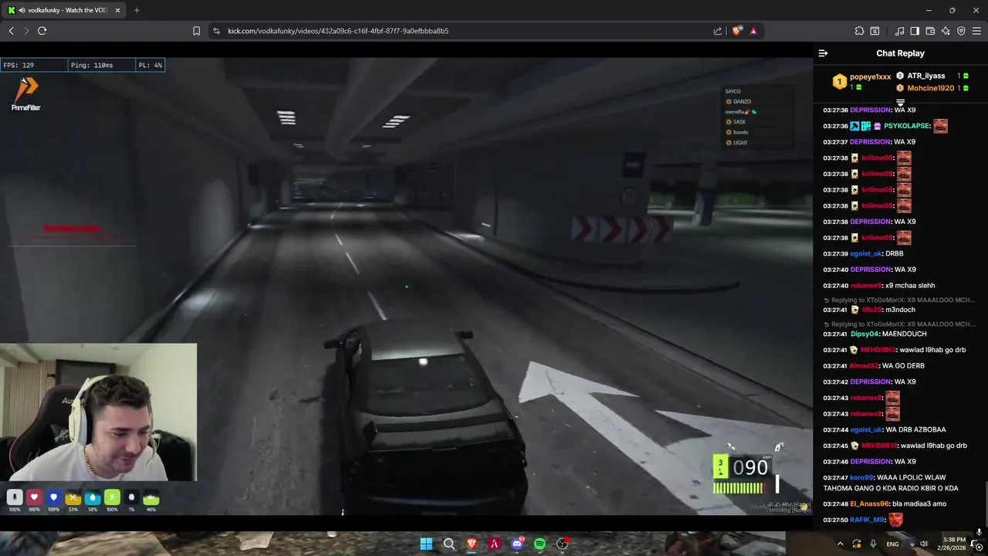This screenshot has height=556, width=988.
Task: Click the 'm3ndoch' chat message
Action: (x=899, y=310)
